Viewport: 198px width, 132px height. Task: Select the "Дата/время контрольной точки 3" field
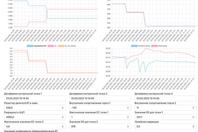coord(164,98)
